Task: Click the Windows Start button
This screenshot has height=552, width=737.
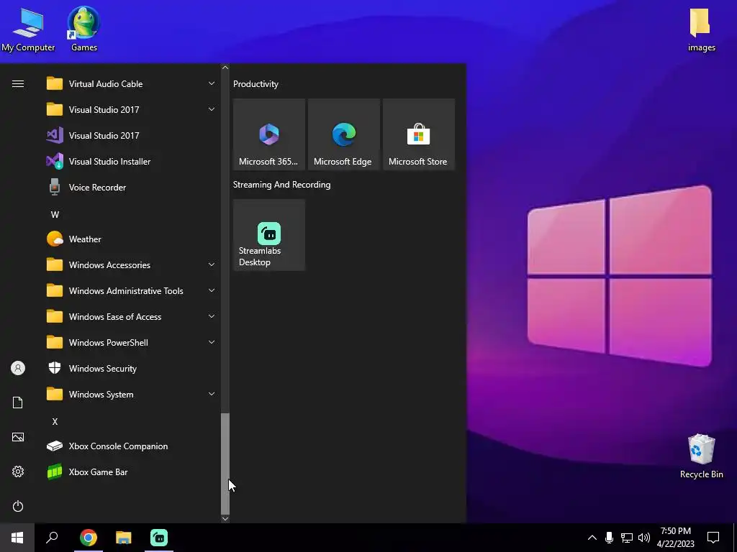Action: pyautogui.click(x=17, y=538)
